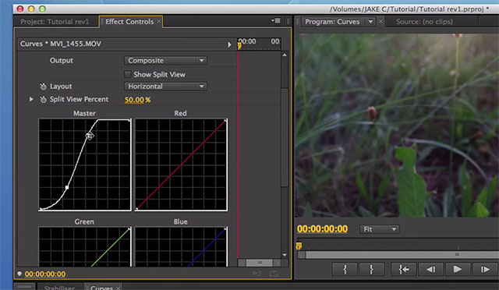Close the Program: Curves tab
This screenshot has height=290, width=499.
[380, 21]
